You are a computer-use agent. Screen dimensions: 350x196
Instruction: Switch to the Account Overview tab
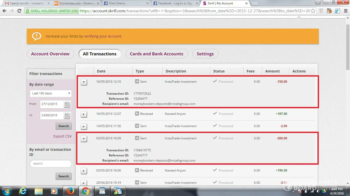click(x=50, y=54)
